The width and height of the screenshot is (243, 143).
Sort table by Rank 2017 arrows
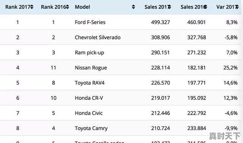pos(32,7)
